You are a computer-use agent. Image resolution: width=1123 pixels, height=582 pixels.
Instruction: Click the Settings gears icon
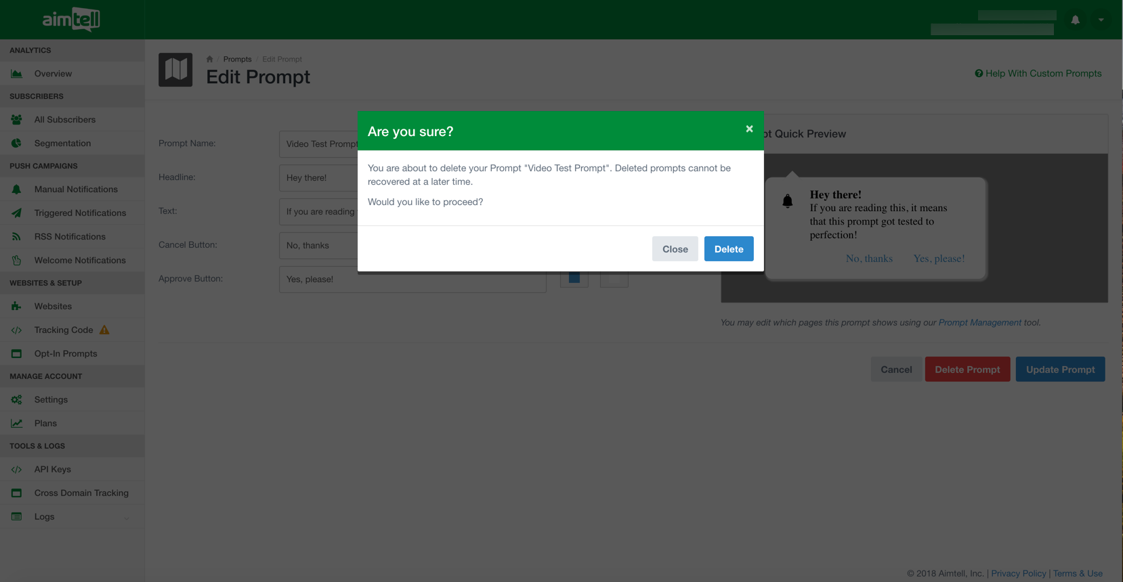pyautogui.click(x=16, y=400)
